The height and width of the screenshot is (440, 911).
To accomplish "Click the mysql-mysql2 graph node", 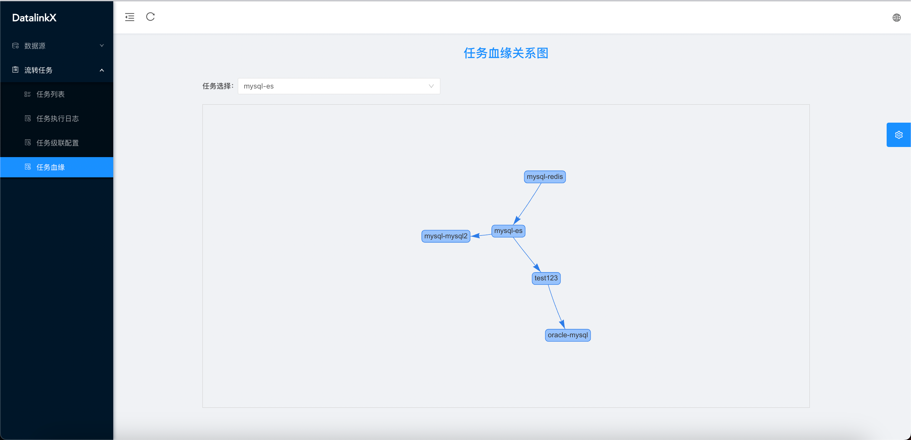I will 445,236.
